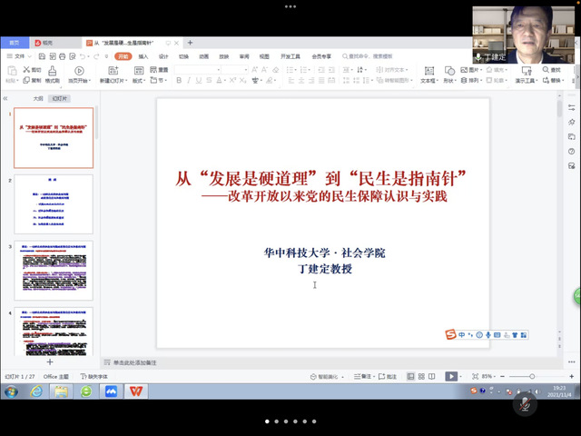Image resolution: width=581 pixels, height=436 pixels.
Task: Click the zoom slider in status bar
Action: click(x=531, y=376)
